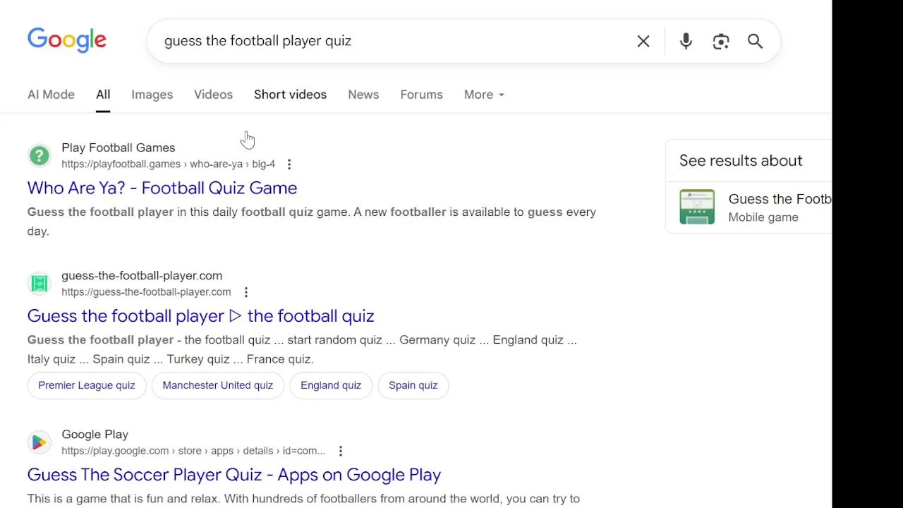Screen dimensions: 903x508
Task: Open options menu for guess-the-football-player.com result
Action: 246,292
